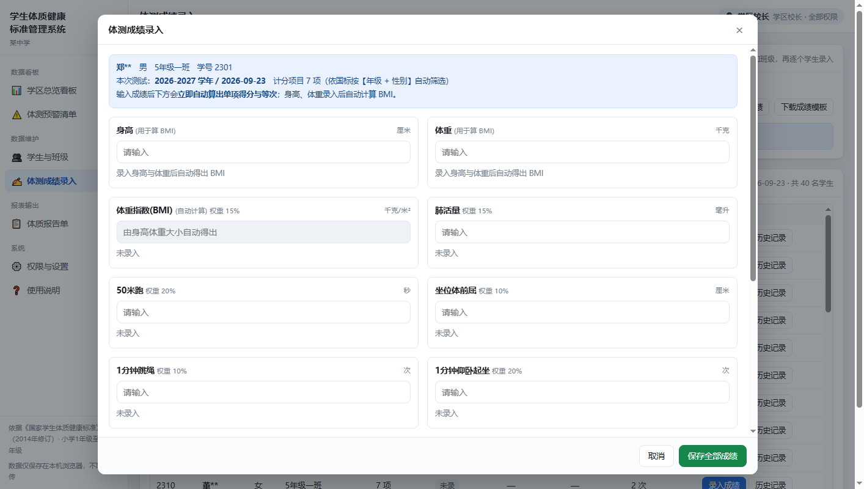This screenshot has height=489, width=864.
Task: Click the 坐位体前屈 input field
Action: coord(582,312)
